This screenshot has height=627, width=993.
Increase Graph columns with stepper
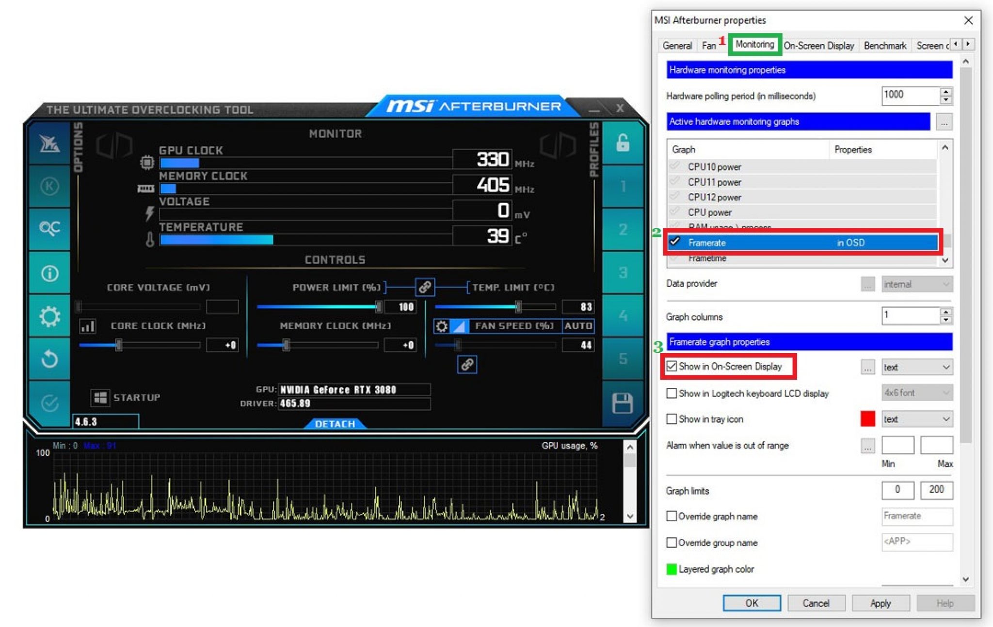(945, 312)
